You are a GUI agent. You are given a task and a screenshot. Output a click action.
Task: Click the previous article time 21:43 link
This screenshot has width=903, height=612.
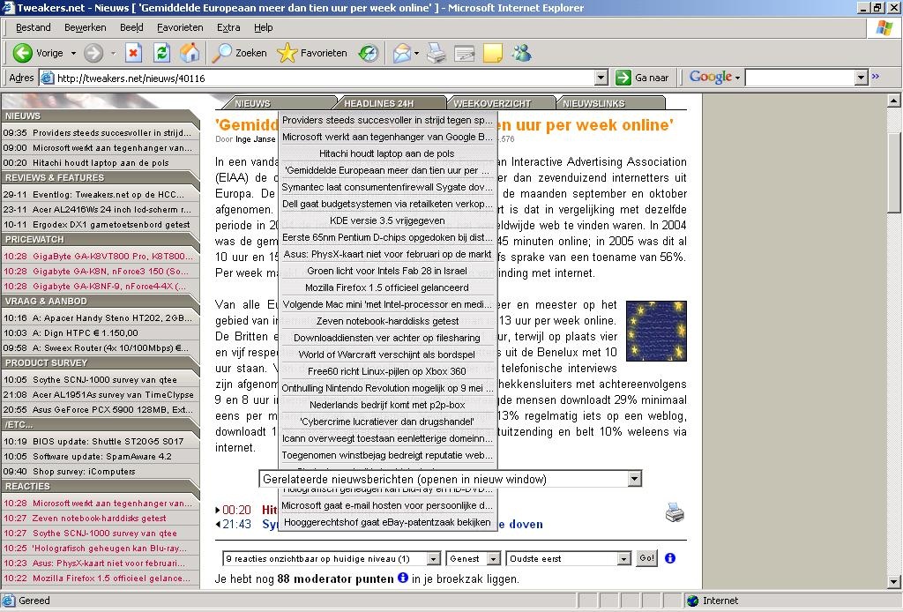coord(236,524)
